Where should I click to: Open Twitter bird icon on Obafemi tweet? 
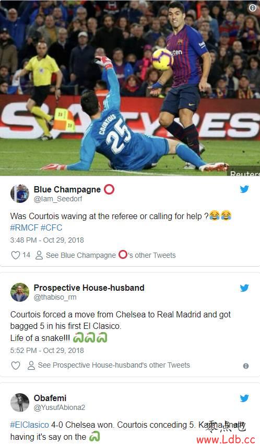(x=244, y=398)
